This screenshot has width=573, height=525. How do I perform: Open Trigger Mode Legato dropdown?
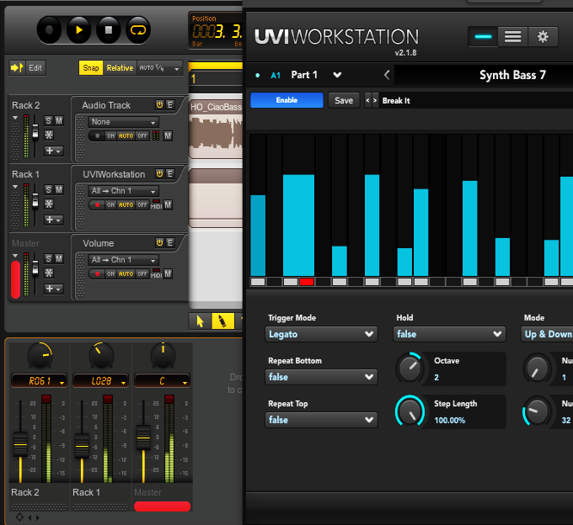(321, 334)
